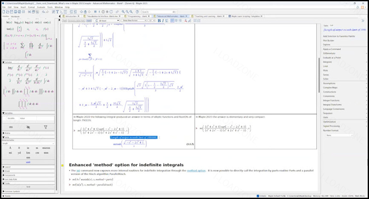Open the Times New Roman font dropdown
Image resolution: width=369 pixels, height=199 pixels.
coord(134,21)
